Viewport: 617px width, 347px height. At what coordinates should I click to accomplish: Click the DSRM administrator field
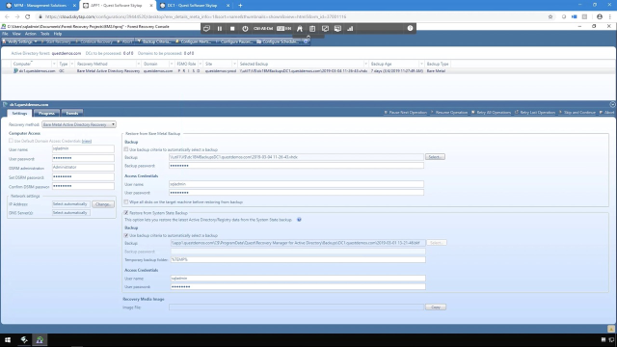[83, 168]
